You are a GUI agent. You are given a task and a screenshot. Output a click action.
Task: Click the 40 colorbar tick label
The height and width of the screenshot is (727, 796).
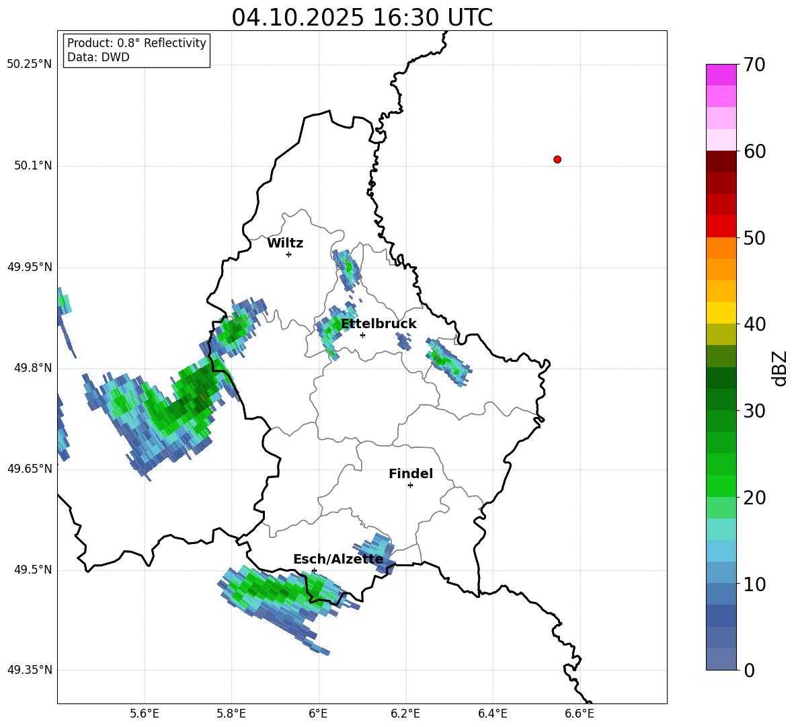754,324
